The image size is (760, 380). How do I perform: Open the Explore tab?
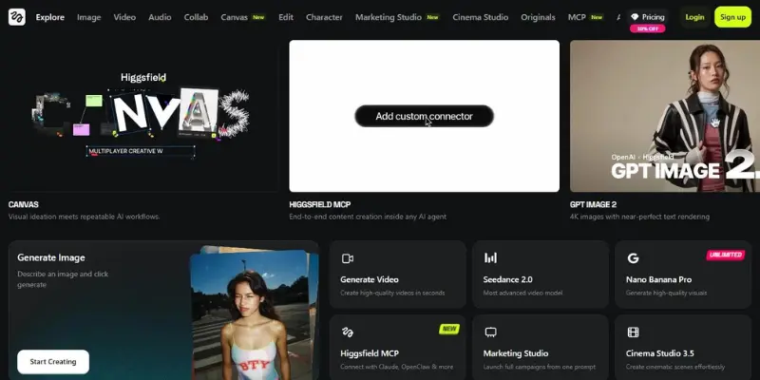tap(50, 17)
